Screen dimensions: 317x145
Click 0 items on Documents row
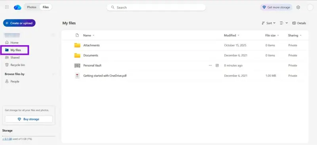pos(270,55)
